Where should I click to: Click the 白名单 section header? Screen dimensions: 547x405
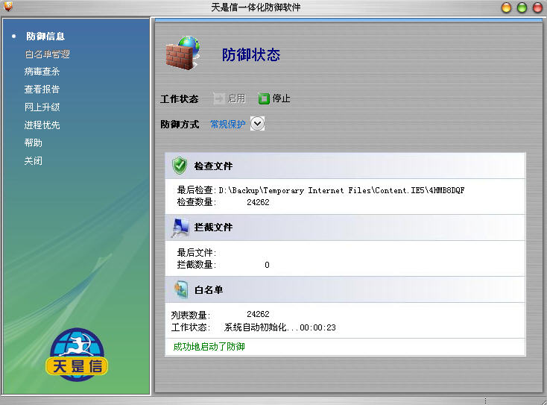[x=345, y=289]
